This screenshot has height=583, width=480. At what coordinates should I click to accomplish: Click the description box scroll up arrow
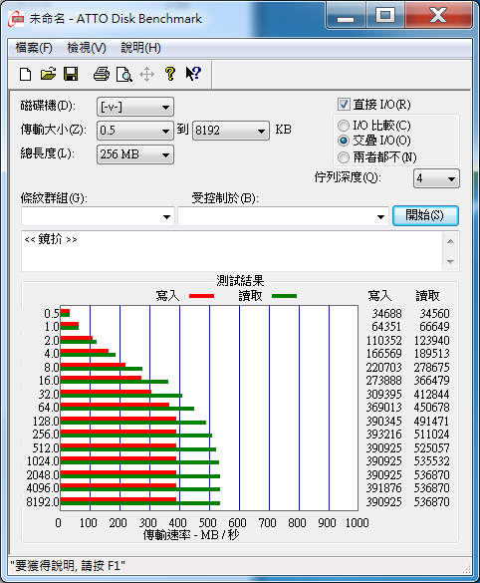pyautogui.click(x=450, y=241)
